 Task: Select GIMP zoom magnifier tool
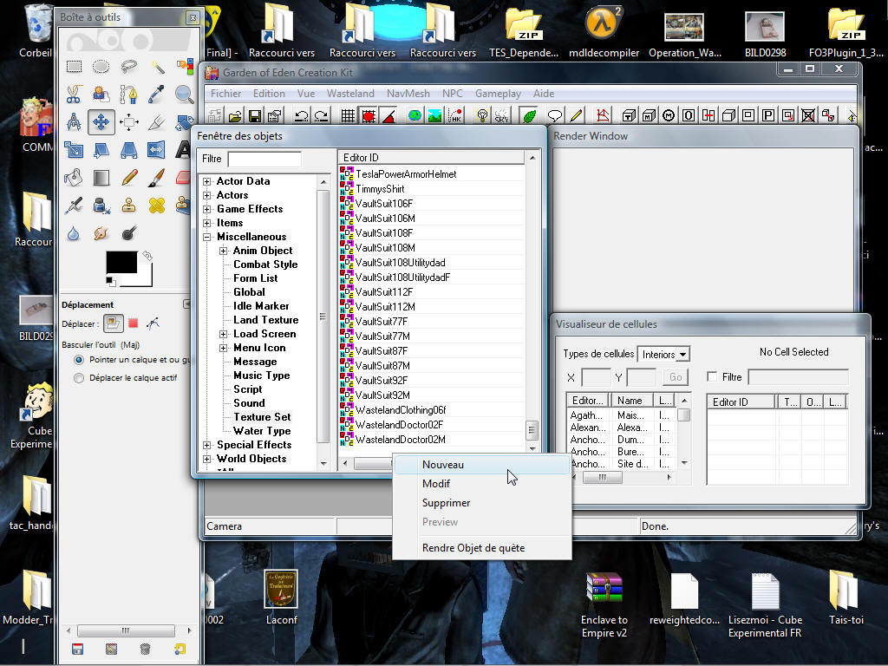coord(184,94)
